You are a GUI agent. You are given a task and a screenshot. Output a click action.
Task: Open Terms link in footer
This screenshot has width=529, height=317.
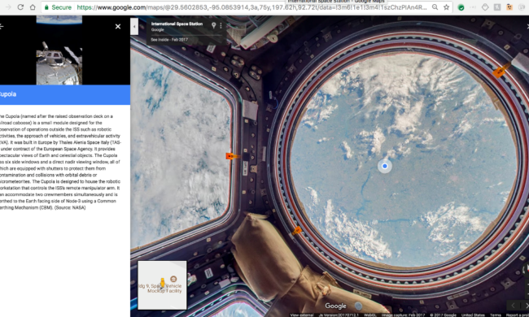point(496,315)
